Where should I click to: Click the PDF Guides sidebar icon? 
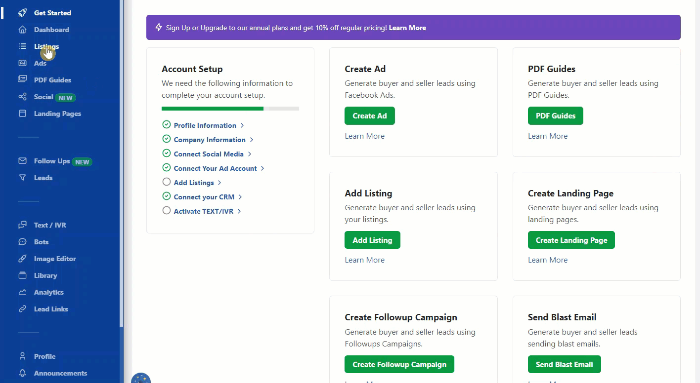[22, 79]
